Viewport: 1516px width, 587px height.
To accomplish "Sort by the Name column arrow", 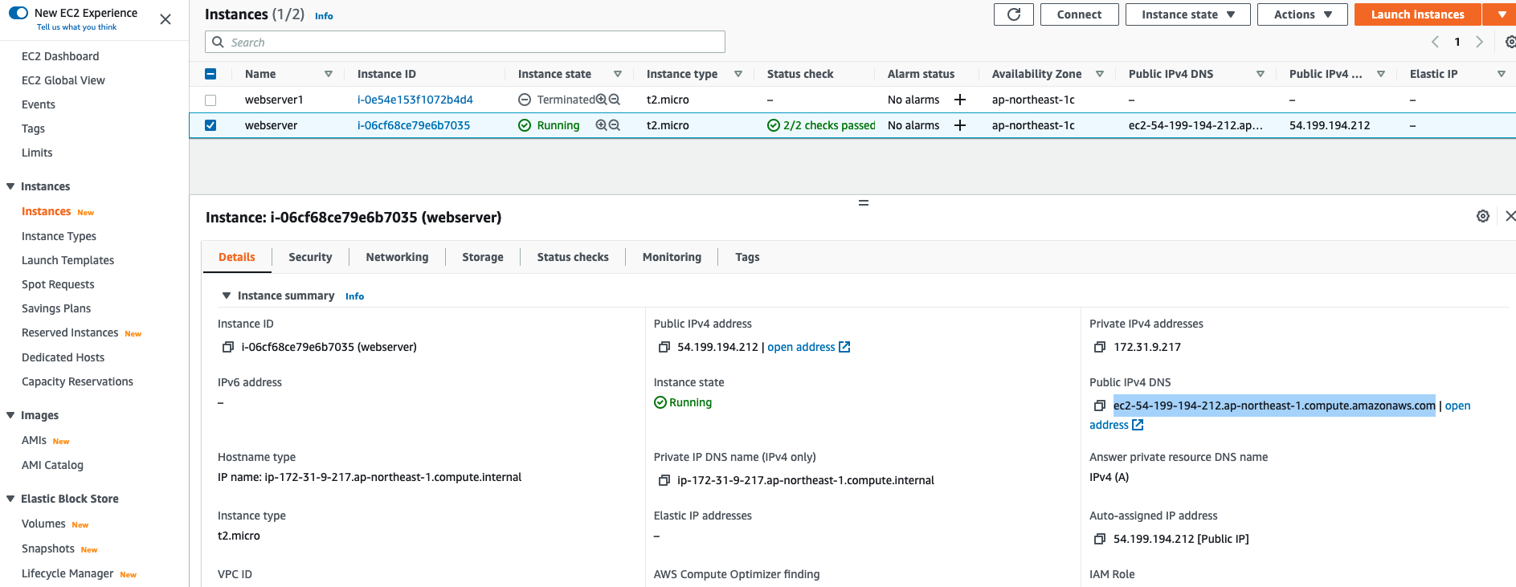I will 329,74.
